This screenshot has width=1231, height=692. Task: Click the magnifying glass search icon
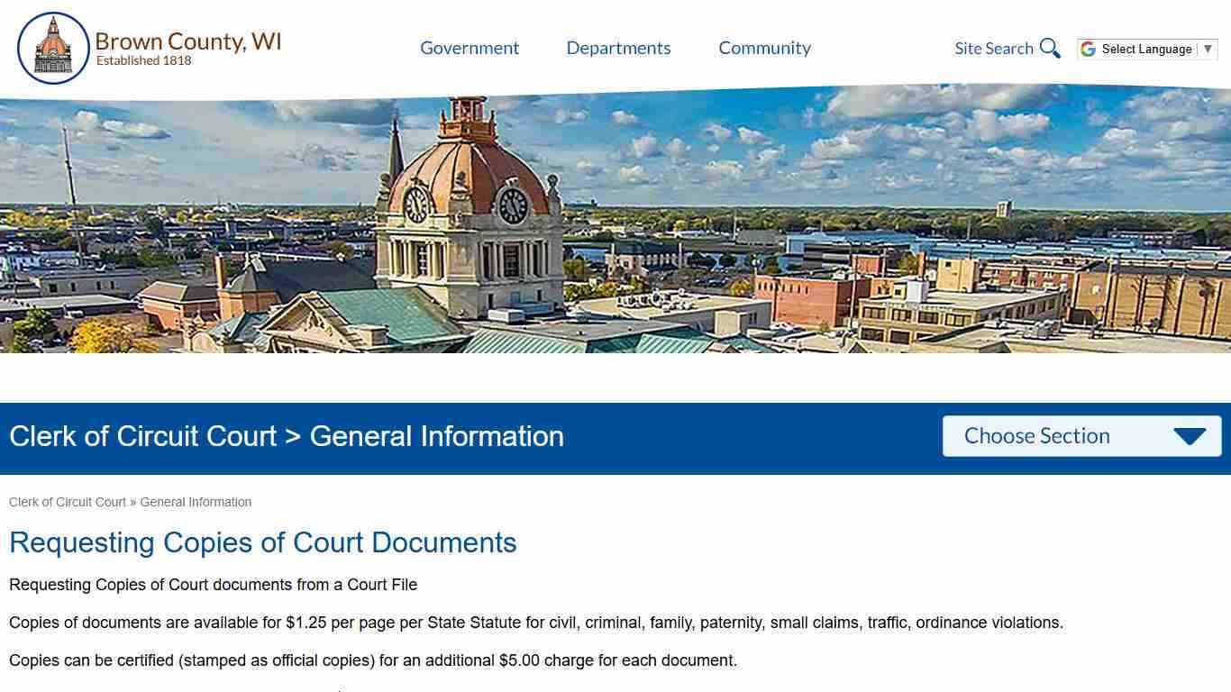pos(1049,48)
